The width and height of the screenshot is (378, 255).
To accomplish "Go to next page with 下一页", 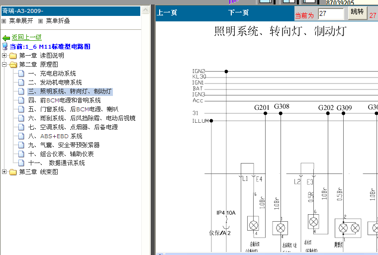I will (238, 12).
